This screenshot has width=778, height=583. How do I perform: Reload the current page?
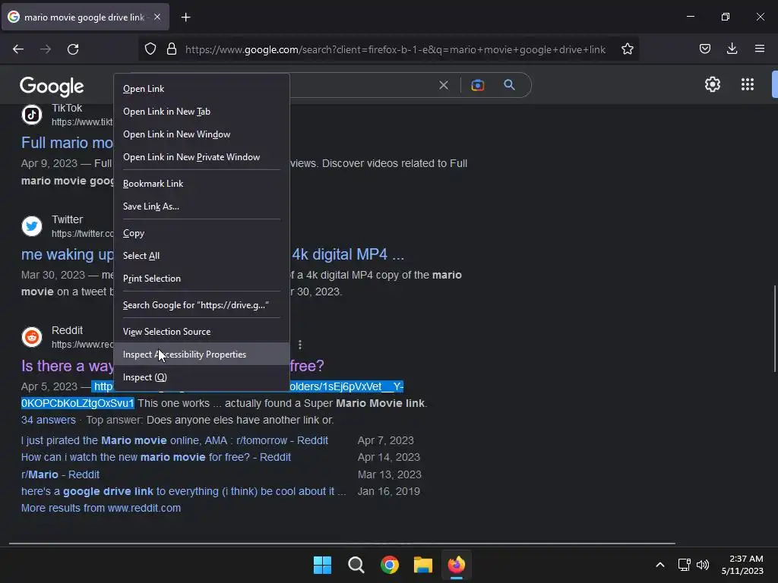tap(73, 49)
